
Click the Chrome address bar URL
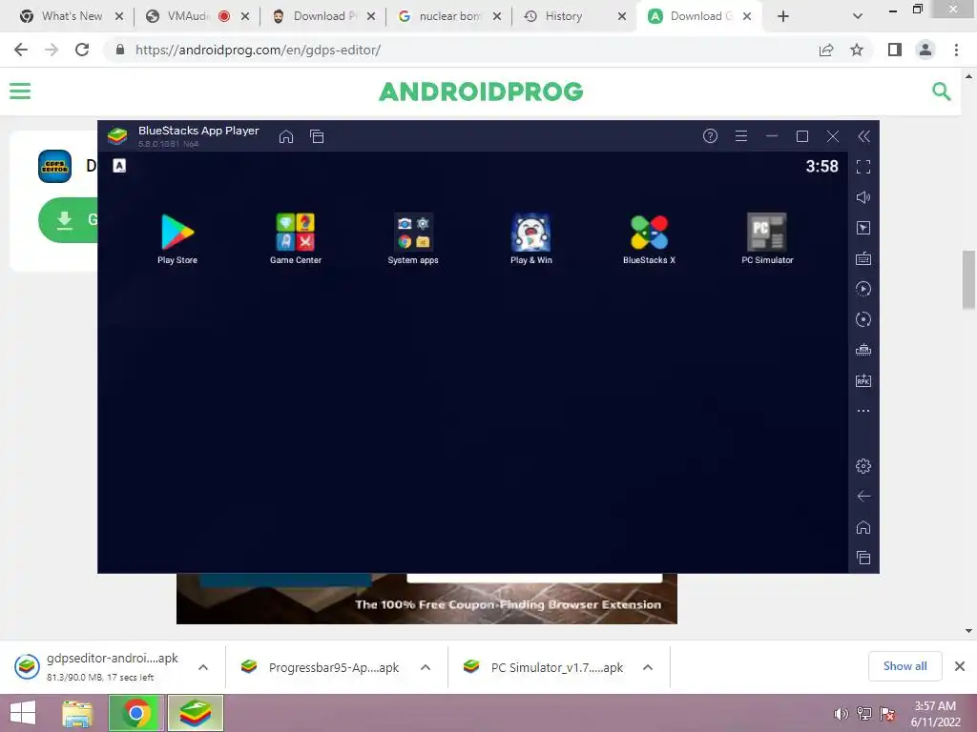(x=258, y=50)
